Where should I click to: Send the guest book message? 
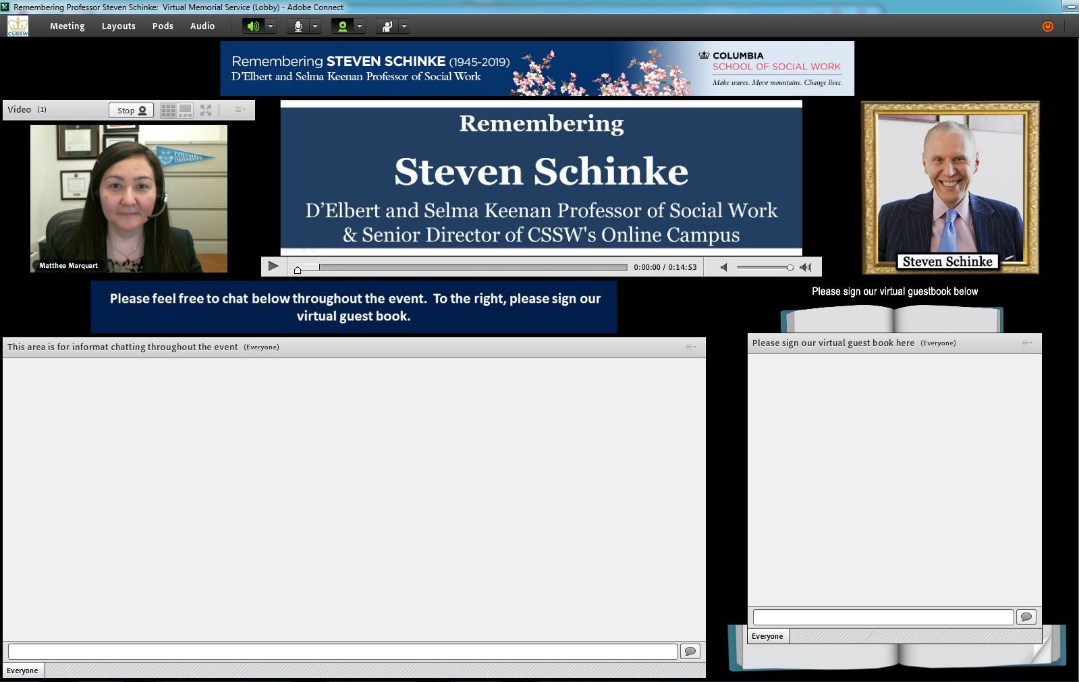pos(1026,617)
